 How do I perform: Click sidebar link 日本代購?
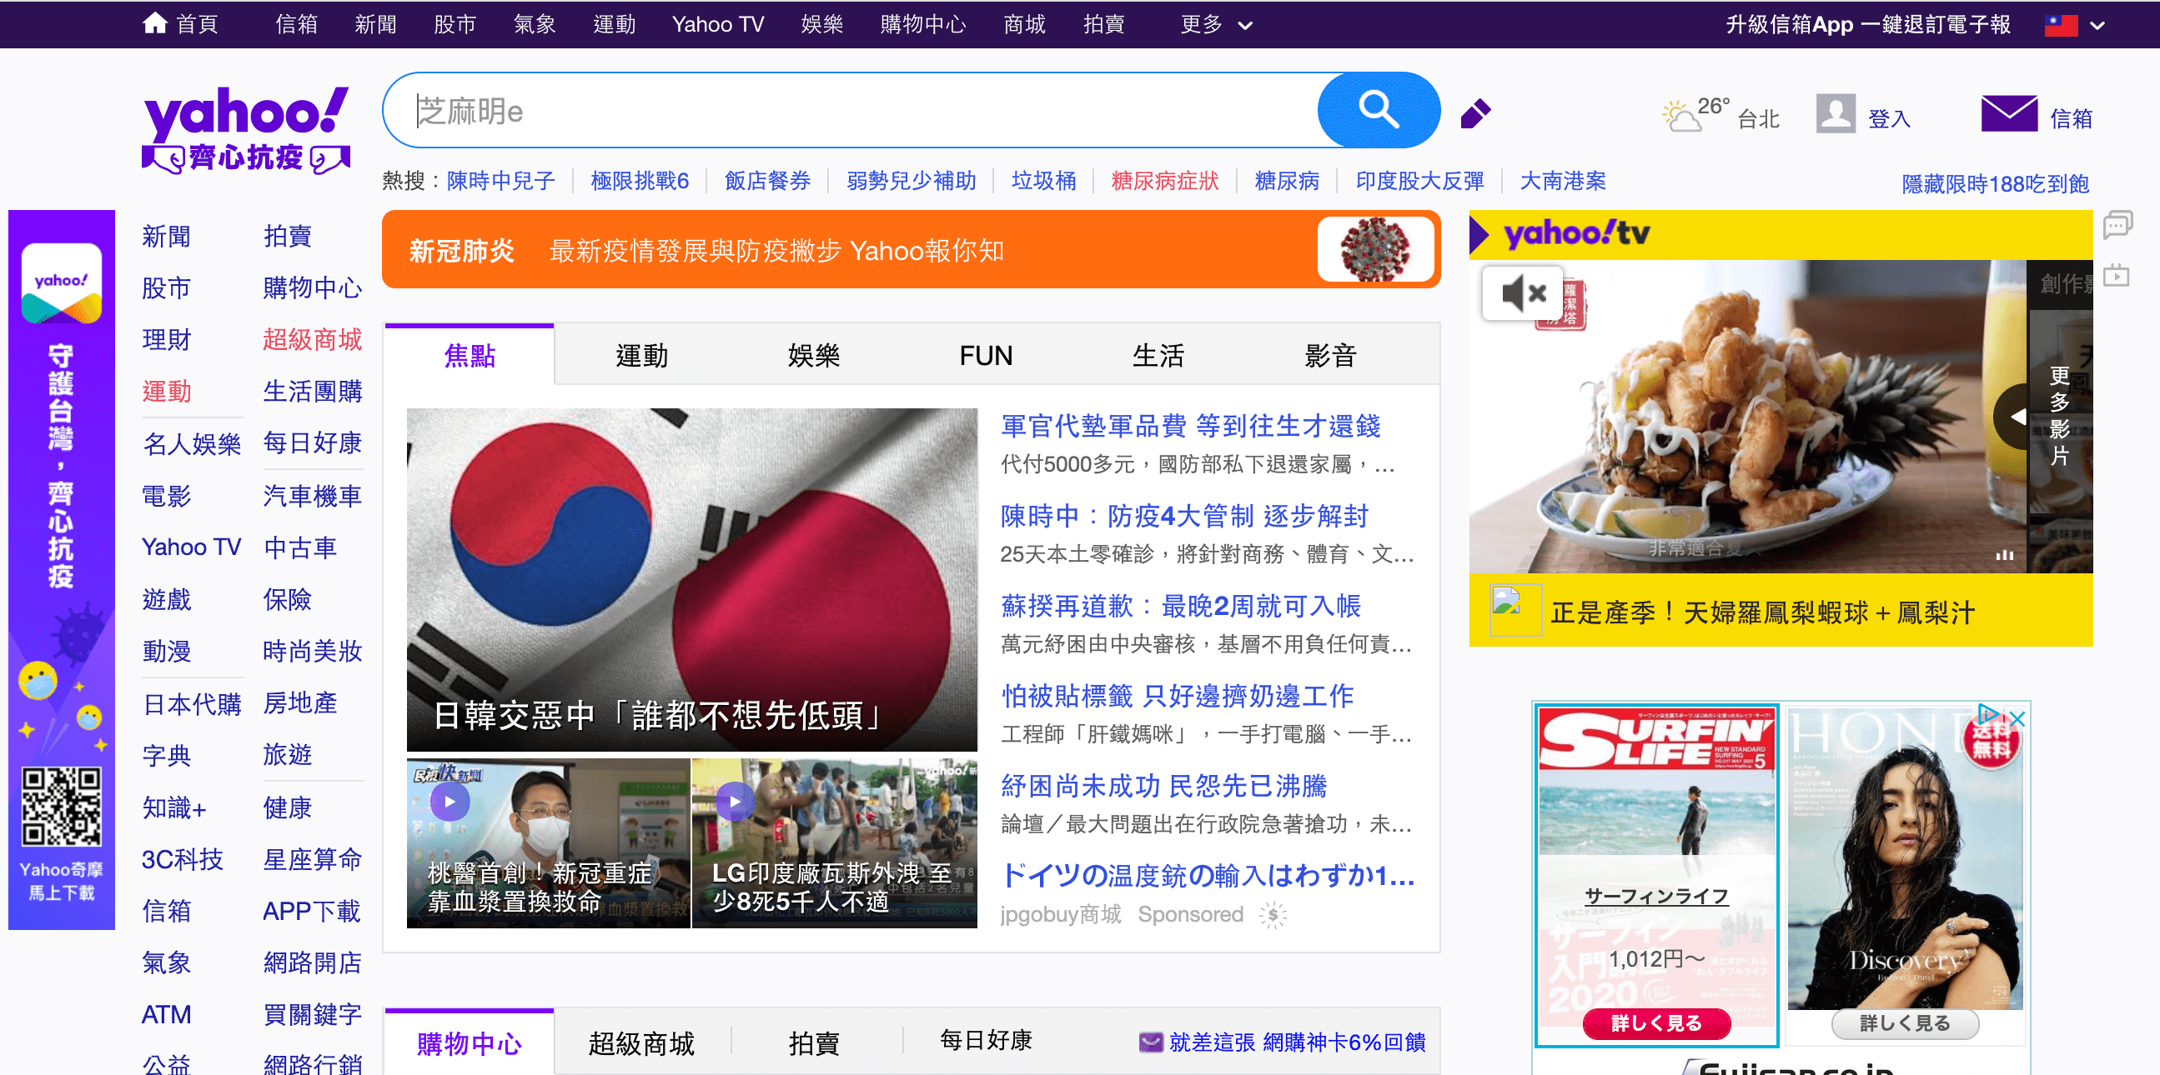(192, 704)
